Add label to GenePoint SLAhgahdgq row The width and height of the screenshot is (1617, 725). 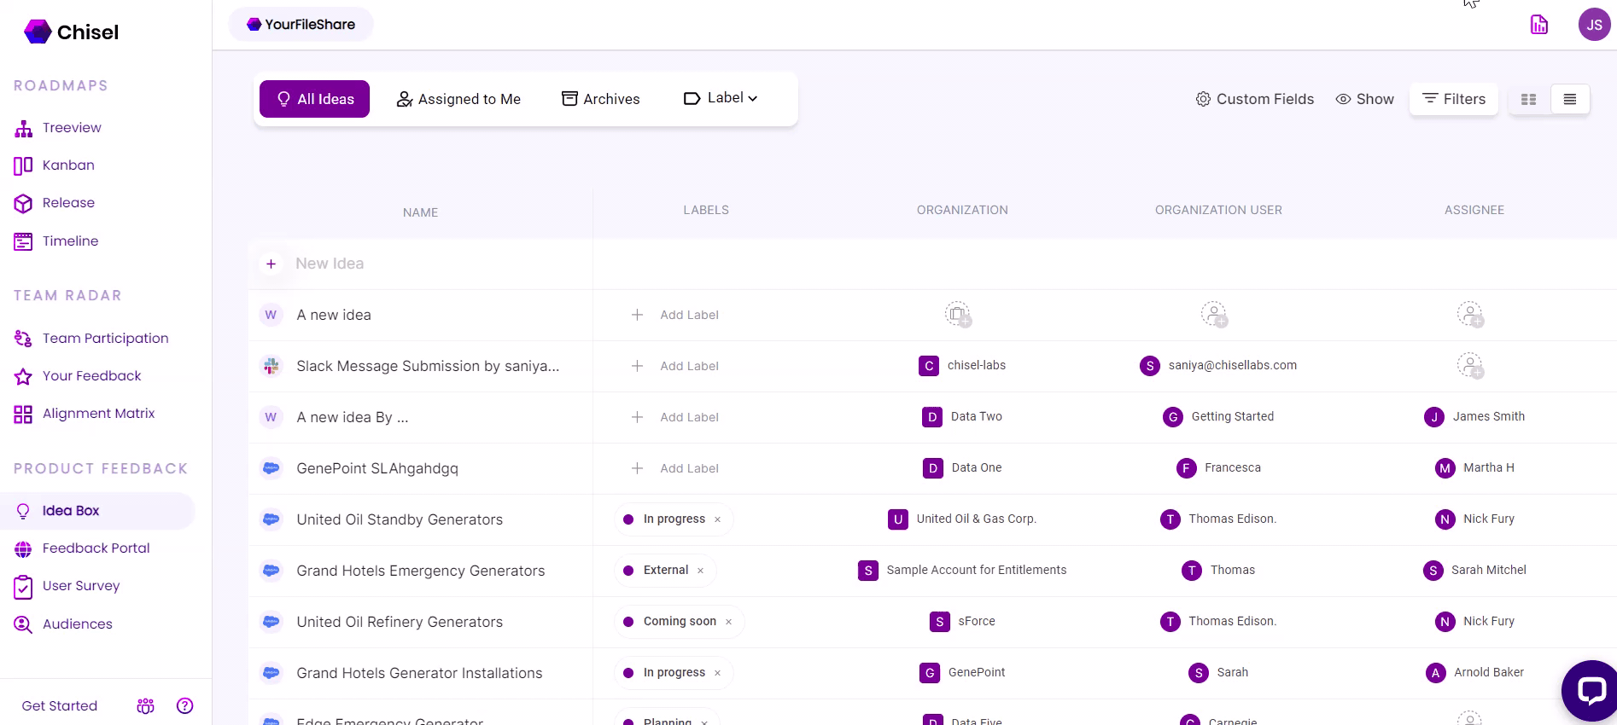click(675, 469)
